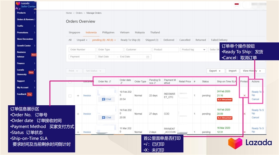
Task: Tick the select-all checkbox in table header
Action: pos(70,82)
